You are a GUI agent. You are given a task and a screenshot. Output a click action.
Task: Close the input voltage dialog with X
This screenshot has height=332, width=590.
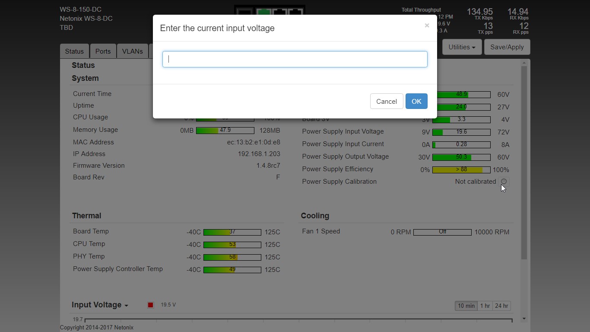(x=427, y=26)
